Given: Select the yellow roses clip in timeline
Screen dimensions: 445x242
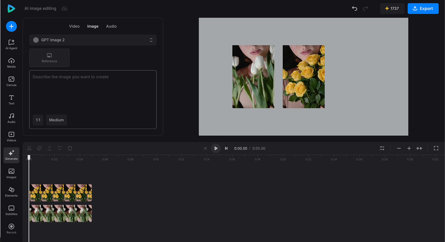Looking at the screenshot, I should coord(61,193).
